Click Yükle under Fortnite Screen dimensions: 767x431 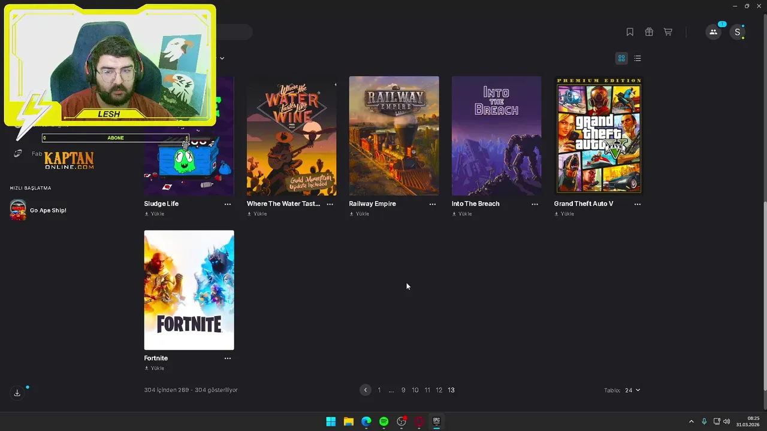155,368
